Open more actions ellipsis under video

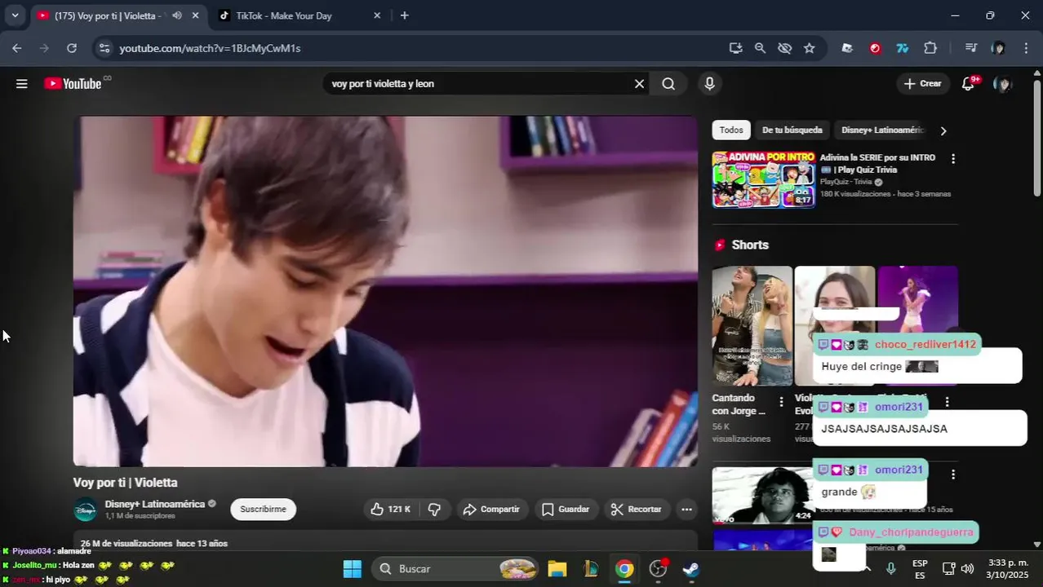click(x=686, y=510)
